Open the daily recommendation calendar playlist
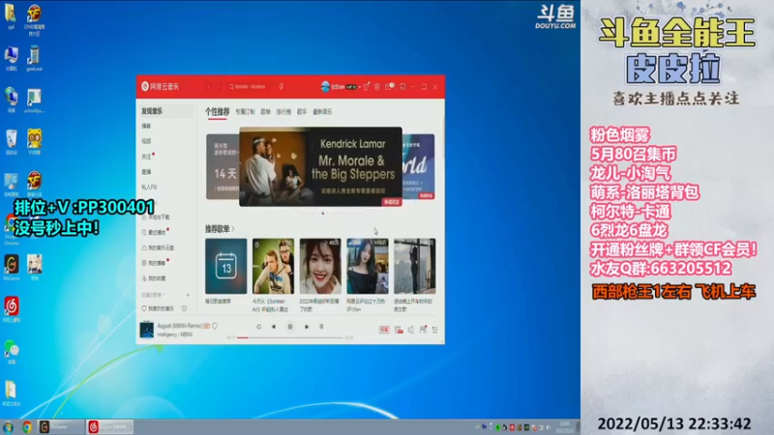774x435 pixels. [226, 267]
